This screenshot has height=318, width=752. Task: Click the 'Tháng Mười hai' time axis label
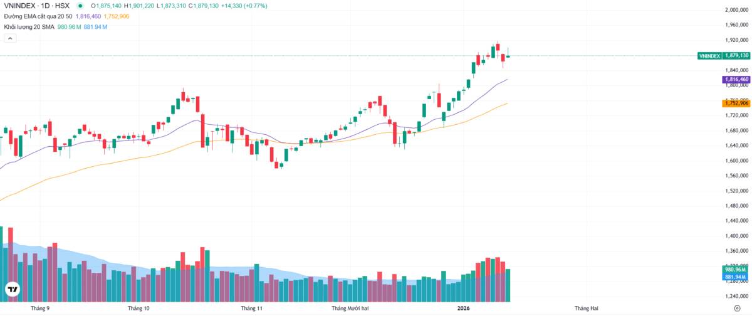(x=350, y=309)
